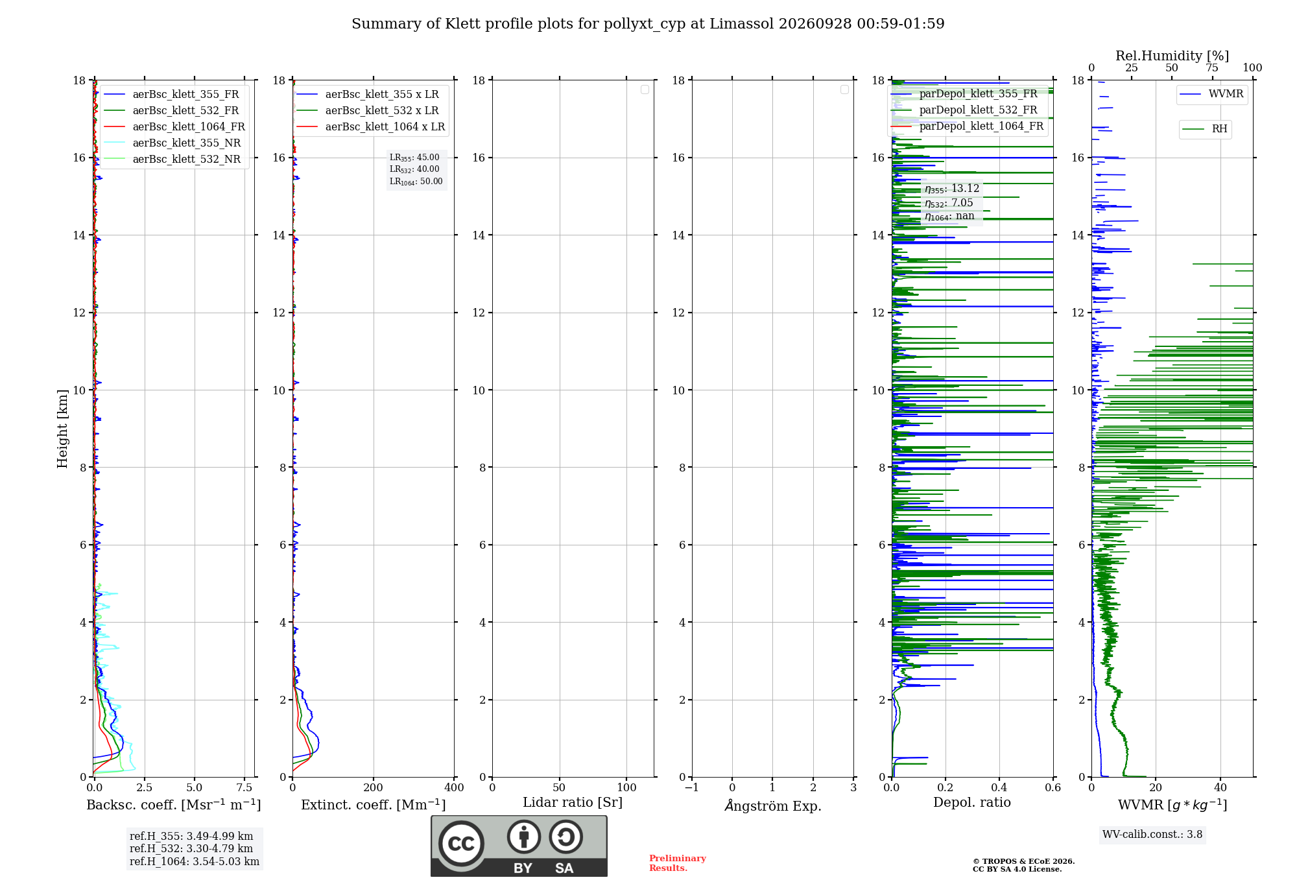Click the '© TROPOS & ECoE 2026.' copyright text
This screenshot has width=1297, height=882.
pos(1024,861)
